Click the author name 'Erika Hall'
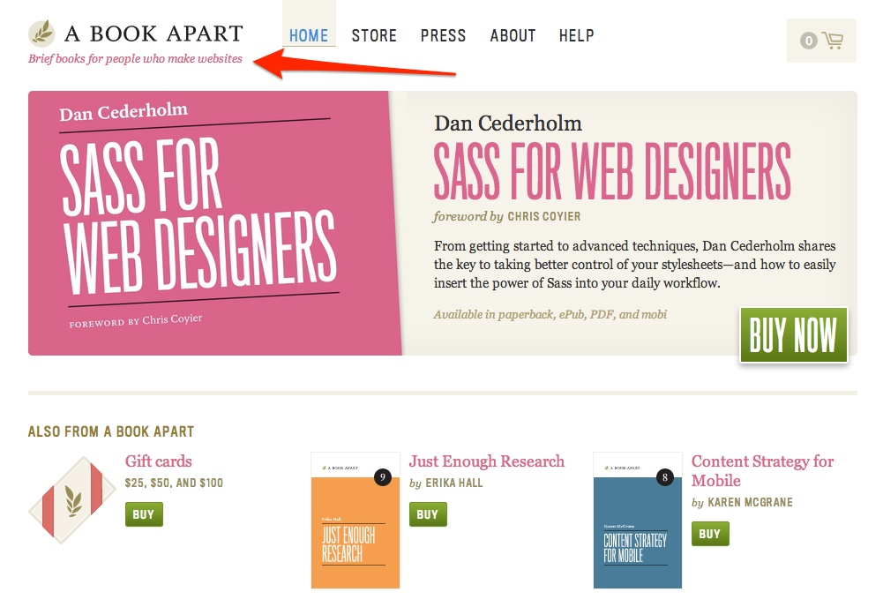Image resolution: width=883 pixels, height=607 pixels. point(454,483)
